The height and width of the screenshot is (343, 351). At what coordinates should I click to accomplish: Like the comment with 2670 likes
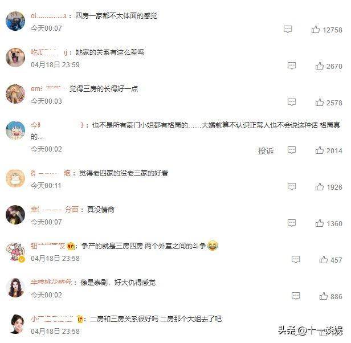(320, 66)
